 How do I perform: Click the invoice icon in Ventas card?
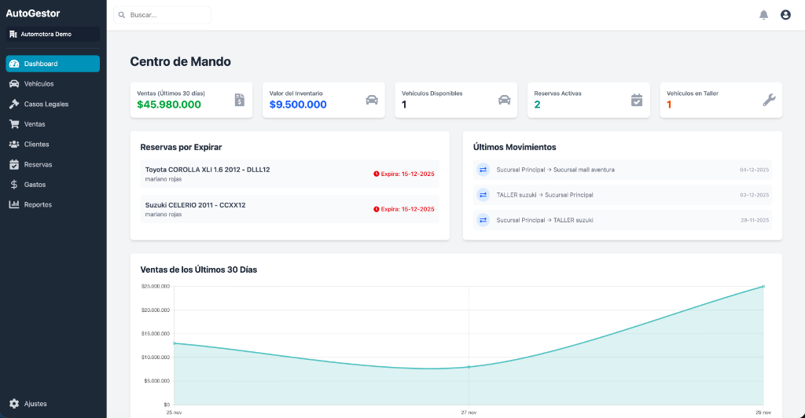[x=240, y=100]
